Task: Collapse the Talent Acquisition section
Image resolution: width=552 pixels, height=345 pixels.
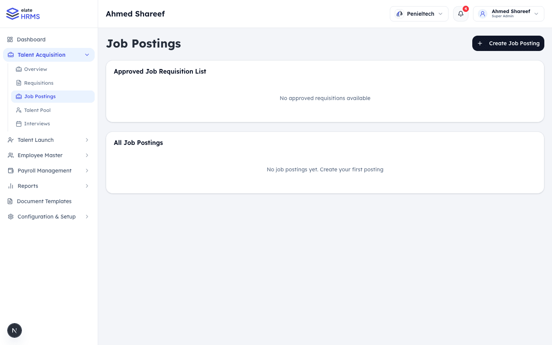Action: pos(87,55)
